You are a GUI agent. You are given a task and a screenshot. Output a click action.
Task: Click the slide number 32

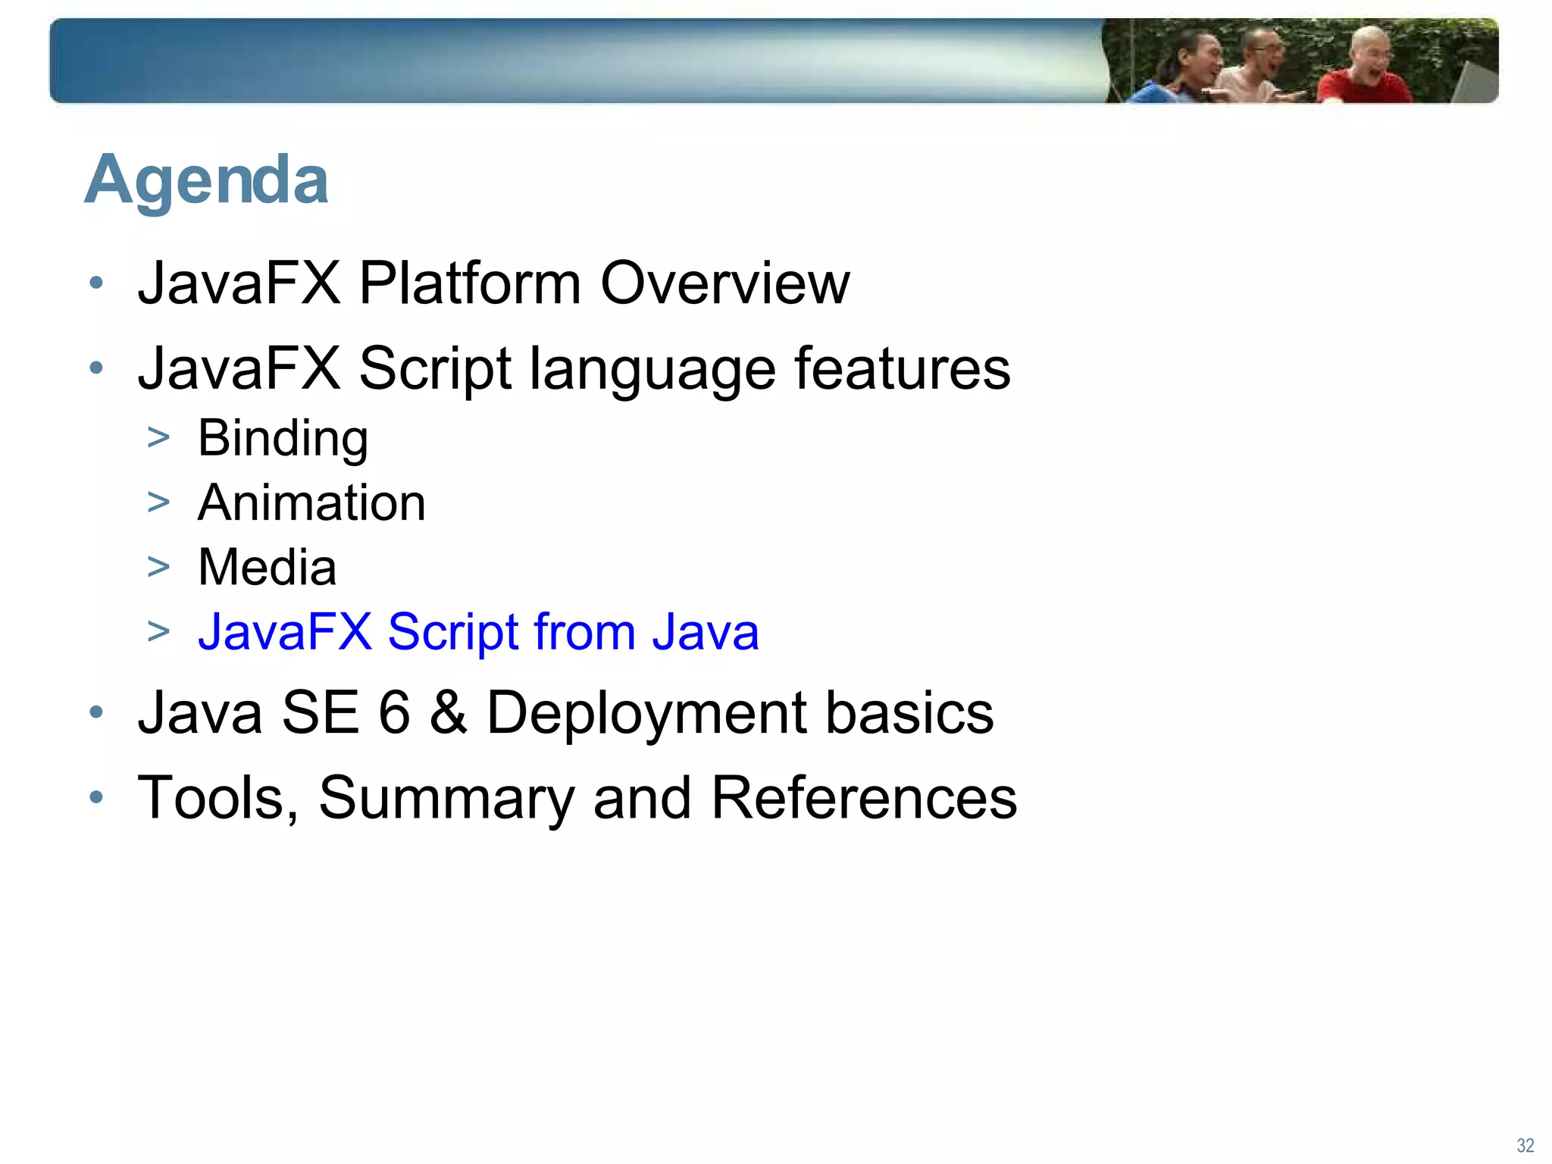tap(1525, 1145)
